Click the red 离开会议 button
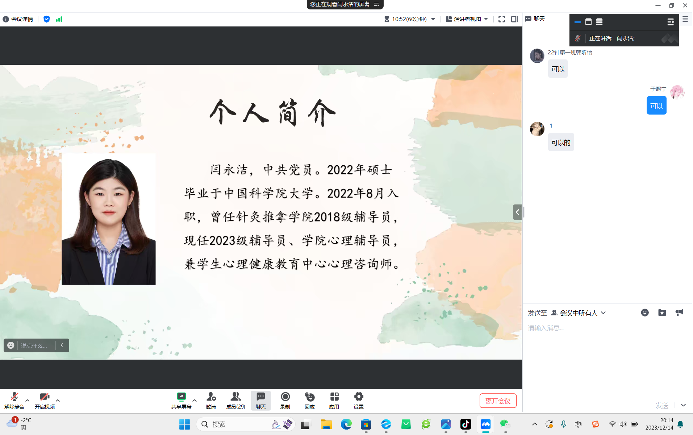 (498, 401)
